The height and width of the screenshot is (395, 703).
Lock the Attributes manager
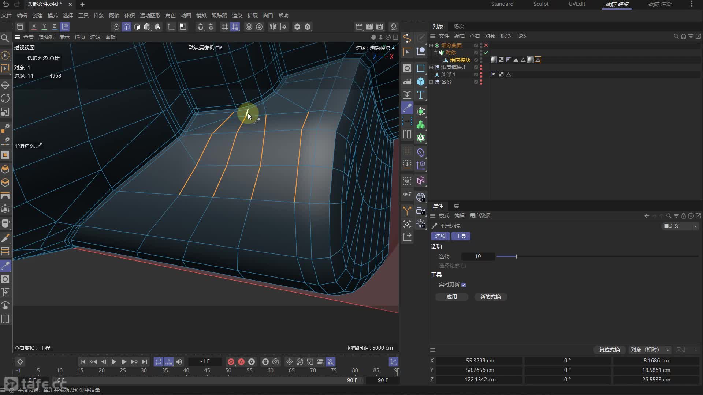click(x=683, y=216)
